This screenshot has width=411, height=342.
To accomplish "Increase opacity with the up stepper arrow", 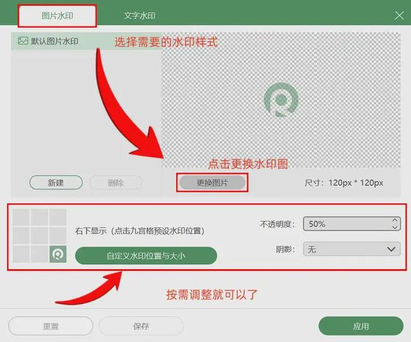I will pos(395,221).
